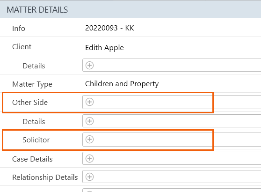Viewport: 261px width, 192px height.
Task: Add Relationship Details with plus icon
Action: coord(89,177)
